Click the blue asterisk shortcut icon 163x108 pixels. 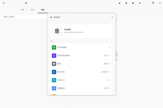pyautogui.click(x=54, y=88)
